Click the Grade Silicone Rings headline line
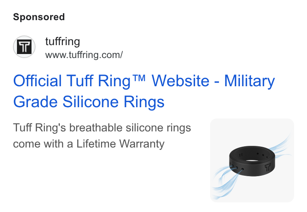Viewport: 307px width, 212px height. coord(89,102)
